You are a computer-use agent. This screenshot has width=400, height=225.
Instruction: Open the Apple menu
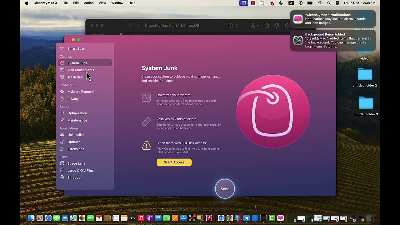27,3
